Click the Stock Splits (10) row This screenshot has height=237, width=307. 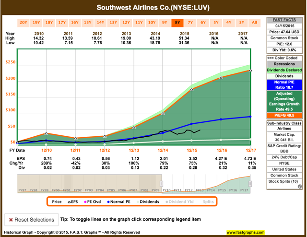(284, 181)
